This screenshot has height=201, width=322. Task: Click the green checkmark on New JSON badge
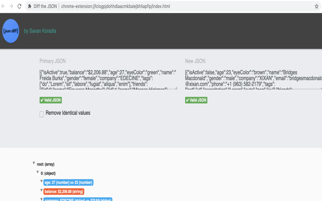(x=188, y=100)
